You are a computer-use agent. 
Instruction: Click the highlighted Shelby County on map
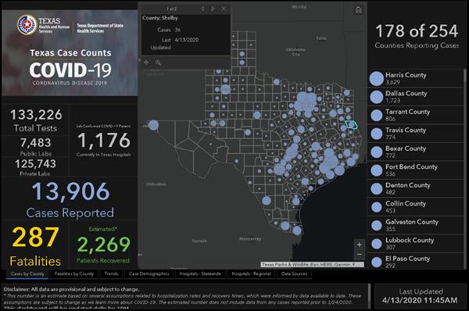[x=351, y=124]
